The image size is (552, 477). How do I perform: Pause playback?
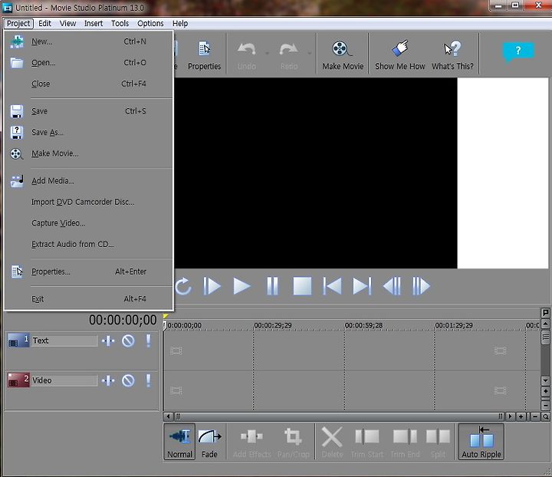point(272,286)
